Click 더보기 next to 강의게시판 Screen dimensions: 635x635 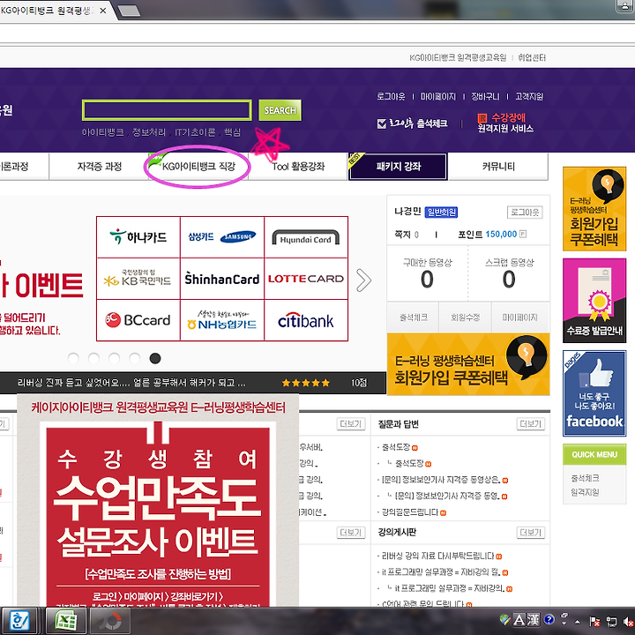(531, 532)
